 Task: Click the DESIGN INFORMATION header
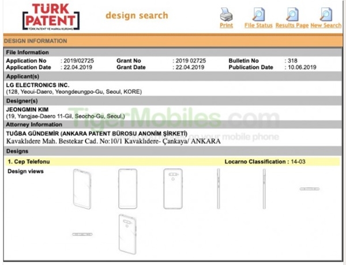(35, 41)
